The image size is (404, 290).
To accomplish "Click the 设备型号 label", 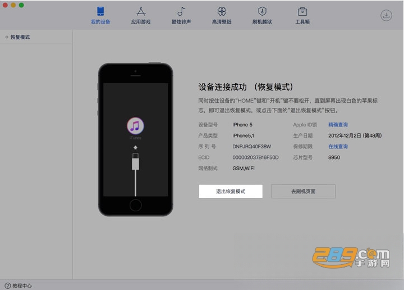I will tap(208, 125).
